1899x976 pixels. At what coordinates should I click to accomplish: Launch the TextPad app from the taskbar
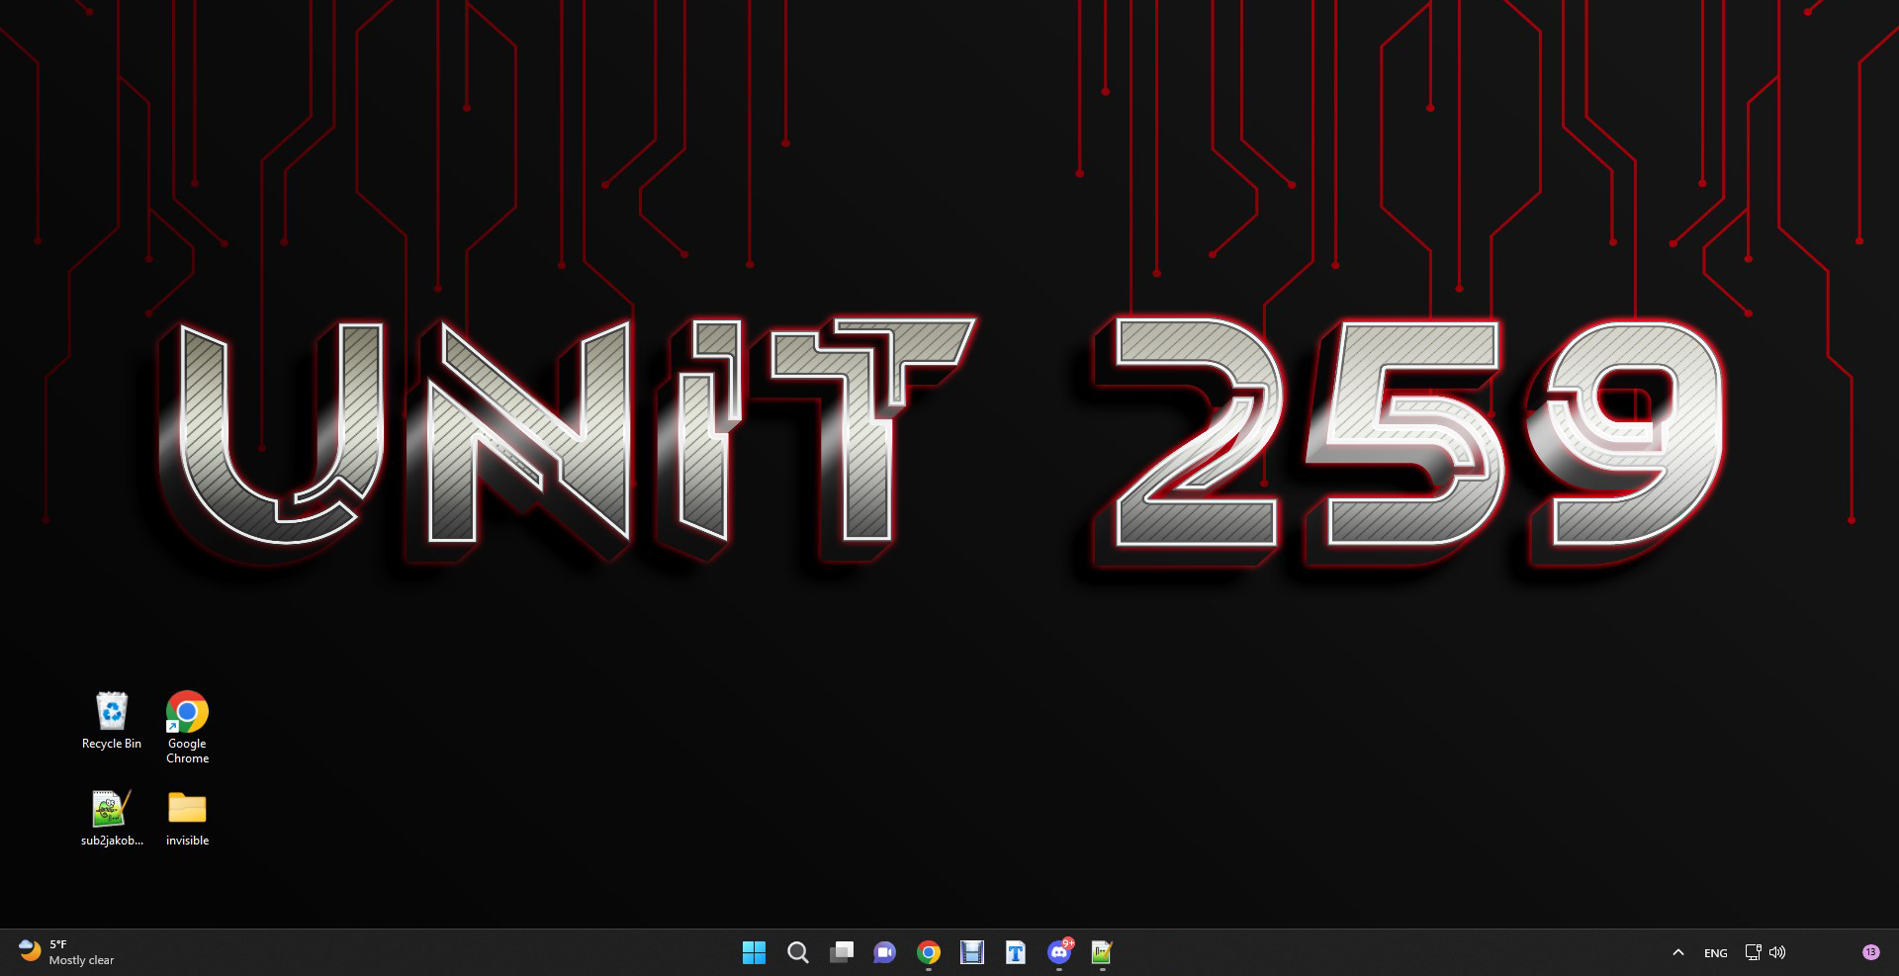(x=1015, y=952)
